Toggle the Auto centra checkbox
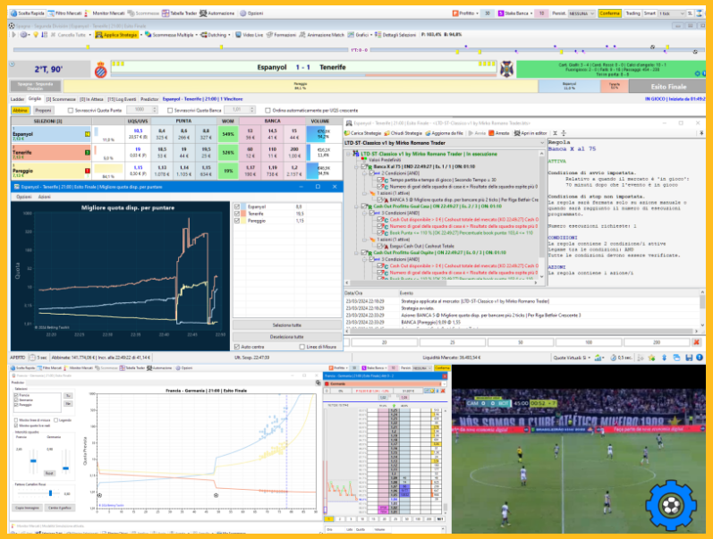Image resolution: width=713 pixels, height=539 pixels. click(236, 346)
